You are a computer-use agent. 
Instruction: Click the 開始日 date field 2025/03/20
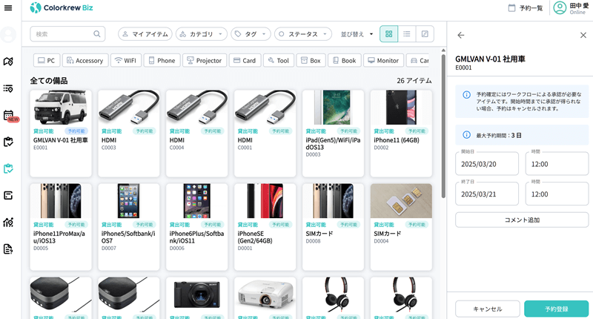[x=487, y=163]
